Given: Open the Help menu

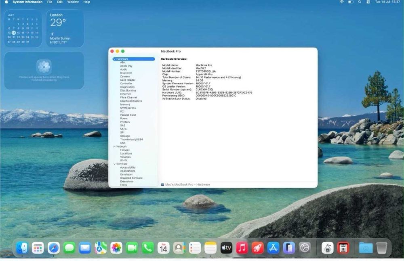Looking at the screenshot, I should (87, 2).
